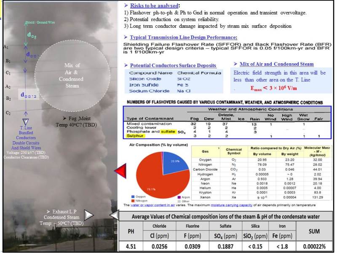Viewport: 337px width, 253px height.
Task: Click the downward triangle above T.Line label
Action: tap(26, 122)
